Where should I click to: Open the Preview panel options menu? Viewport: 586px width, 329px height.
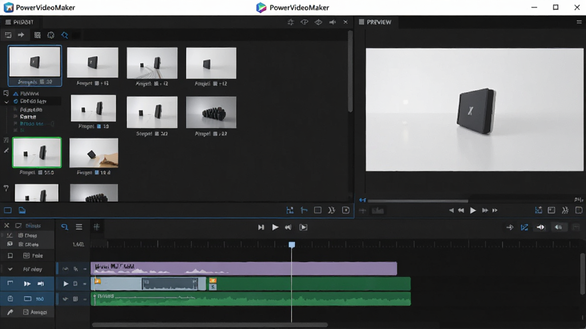click(x=579, y=22)
